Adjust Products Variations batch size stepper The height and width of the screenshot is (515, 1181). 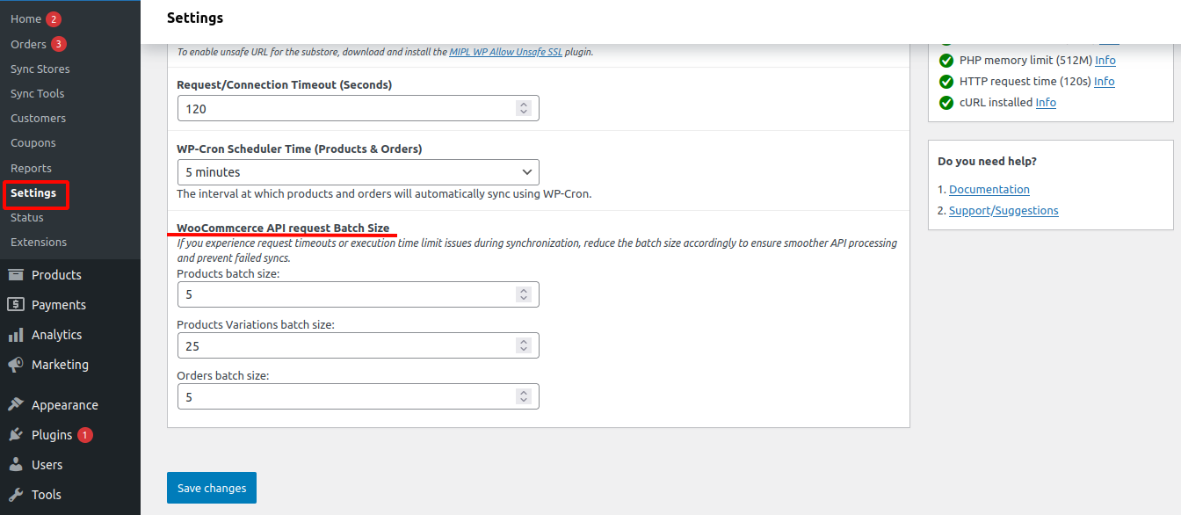click(524, 345)
